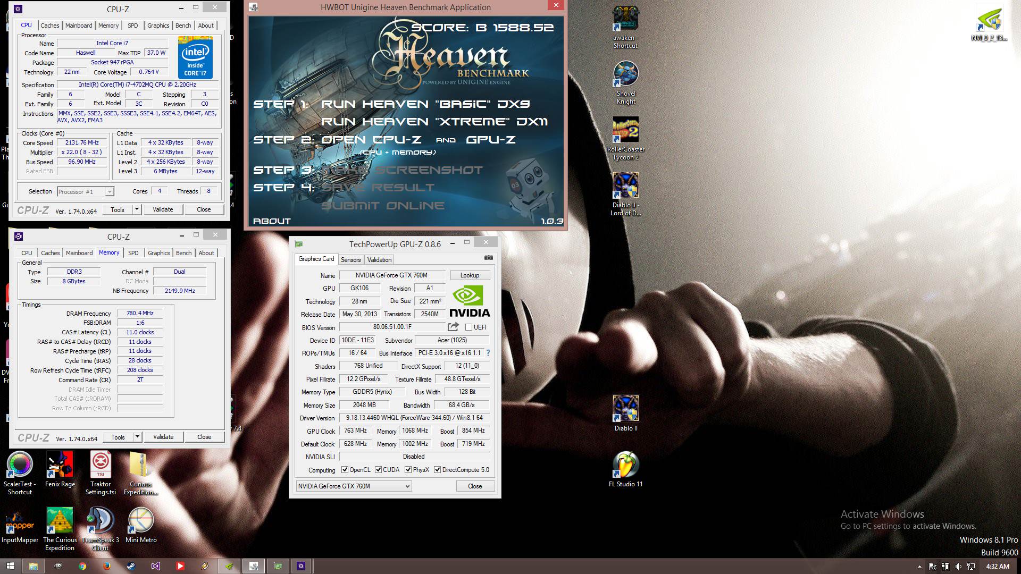
Task: Click the Driver Version field in GPU-Z
Action: [x=414, y=418]
